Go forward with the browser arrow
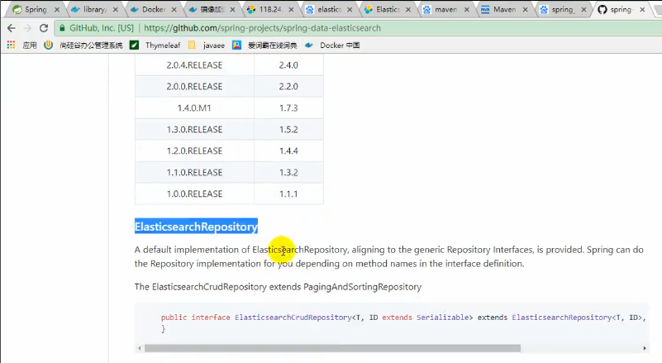The height and width of the screenshot is (363, 662). click(x=27, y=28)
